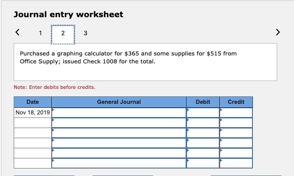Click the third row Credit field
Image resolution: width=294 pixels, height=176 pixels.
236,133
